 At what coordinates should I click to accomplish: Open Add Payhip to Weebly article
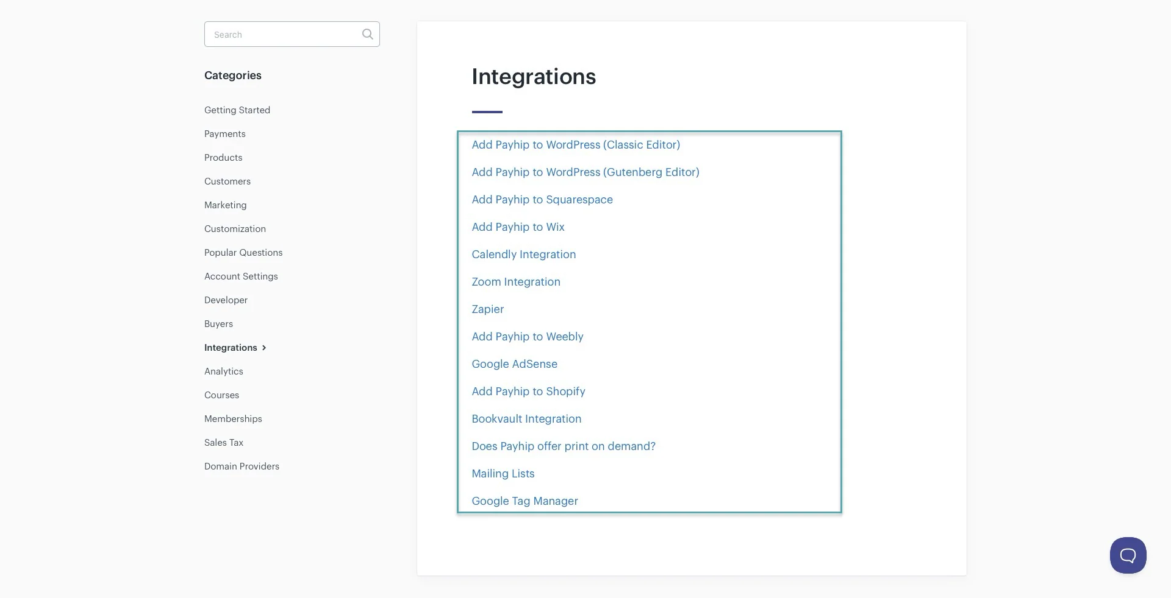point(528,337)
